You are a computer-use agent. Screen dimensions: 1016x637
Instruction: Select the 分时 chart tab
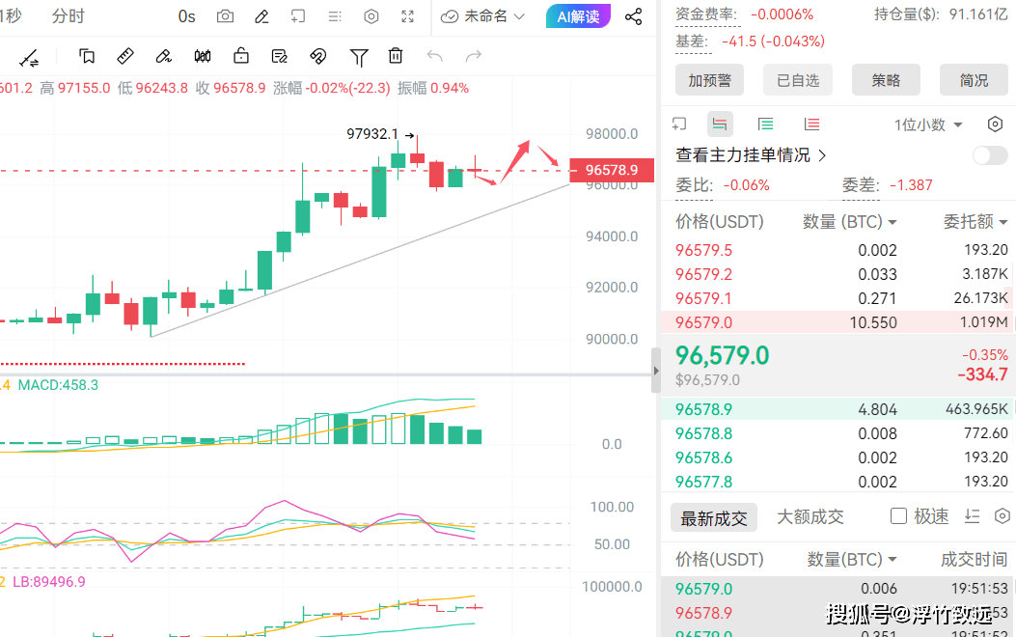point(68,16)
